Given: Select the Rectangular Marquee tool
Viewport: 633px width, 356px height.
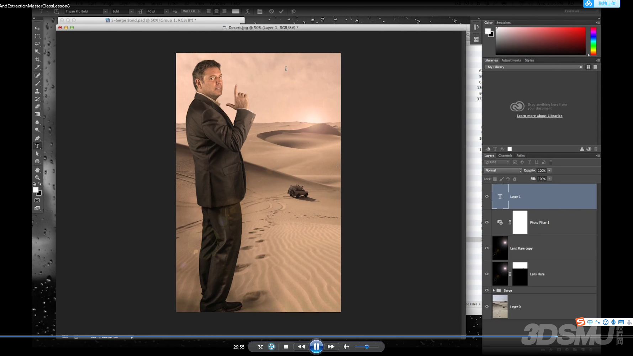Looking at the screenshot, I should point(37,36).
